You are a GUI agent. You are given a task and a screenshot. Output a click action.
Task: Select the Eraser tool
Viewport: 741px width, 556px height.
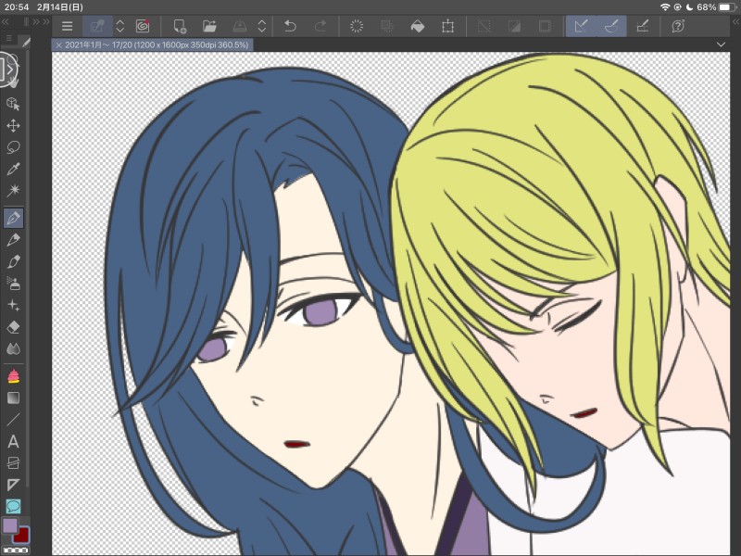click(x=13, y=327)
